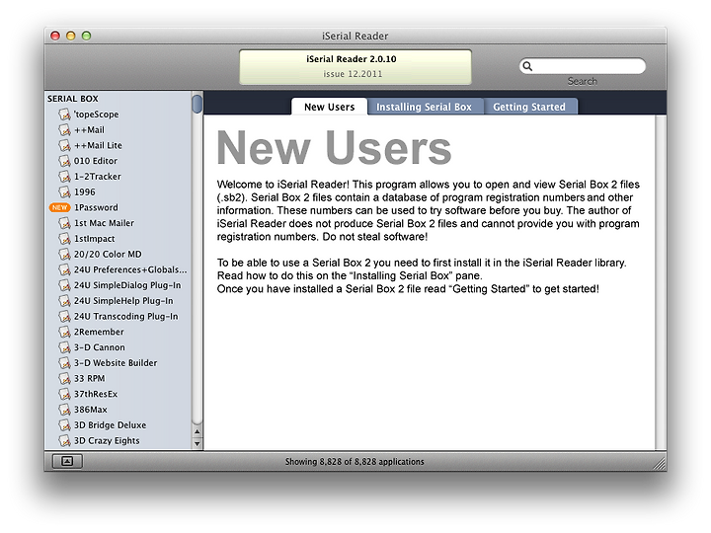Click the 1-2Tracker entry icon

(x=64, y=177)
